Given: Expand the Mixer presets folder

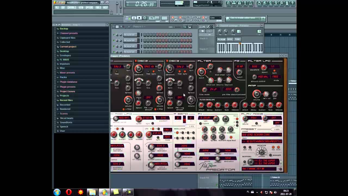Looking at the screenshot, I should tap(67, 73).
